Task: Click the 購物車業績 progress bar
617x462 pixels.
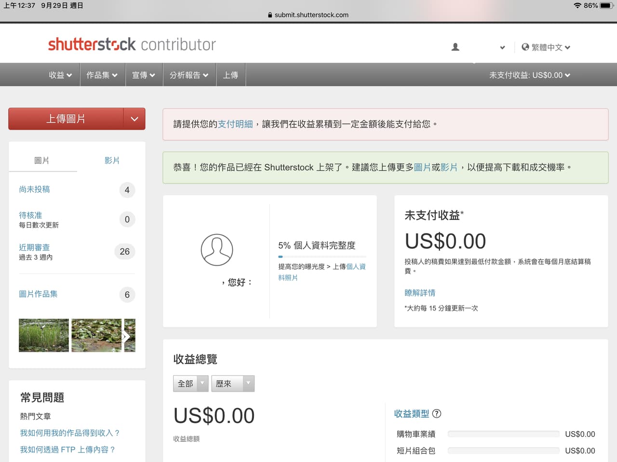Action: coord(503,434)
